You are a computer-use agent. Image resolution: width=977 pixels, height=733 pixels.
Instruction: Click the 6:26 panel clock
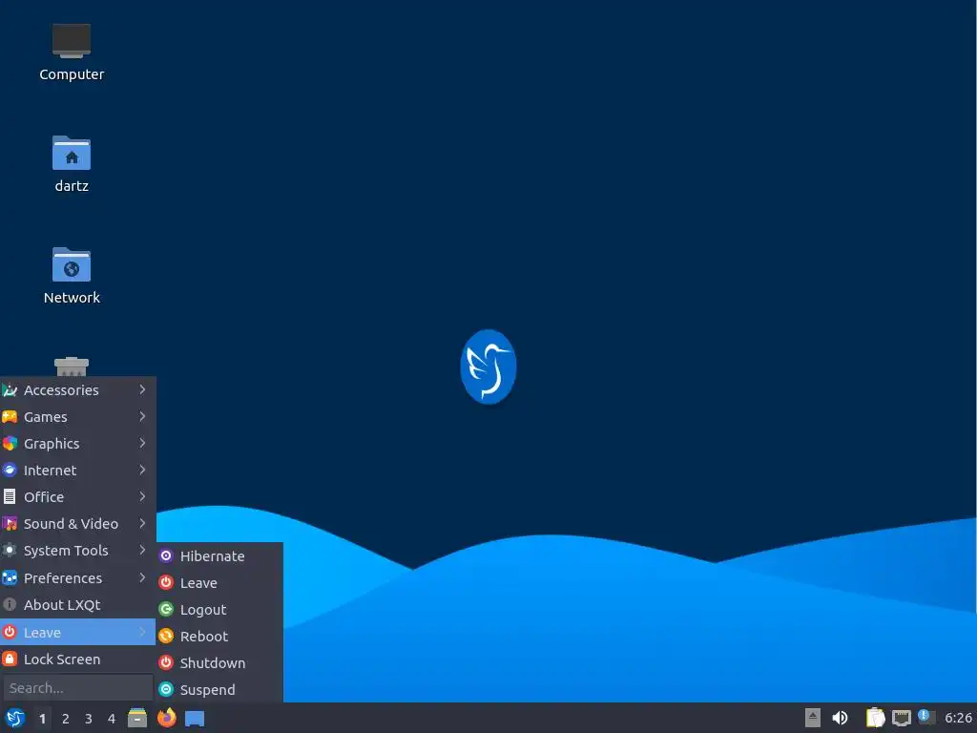(x=958, y=718)
